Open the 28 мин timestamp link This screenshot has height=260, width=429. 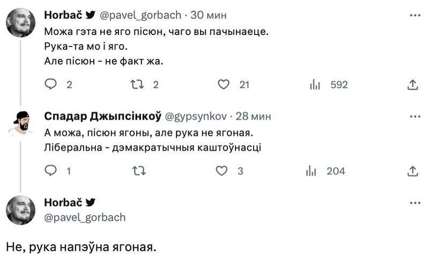(x=254, y=117)
